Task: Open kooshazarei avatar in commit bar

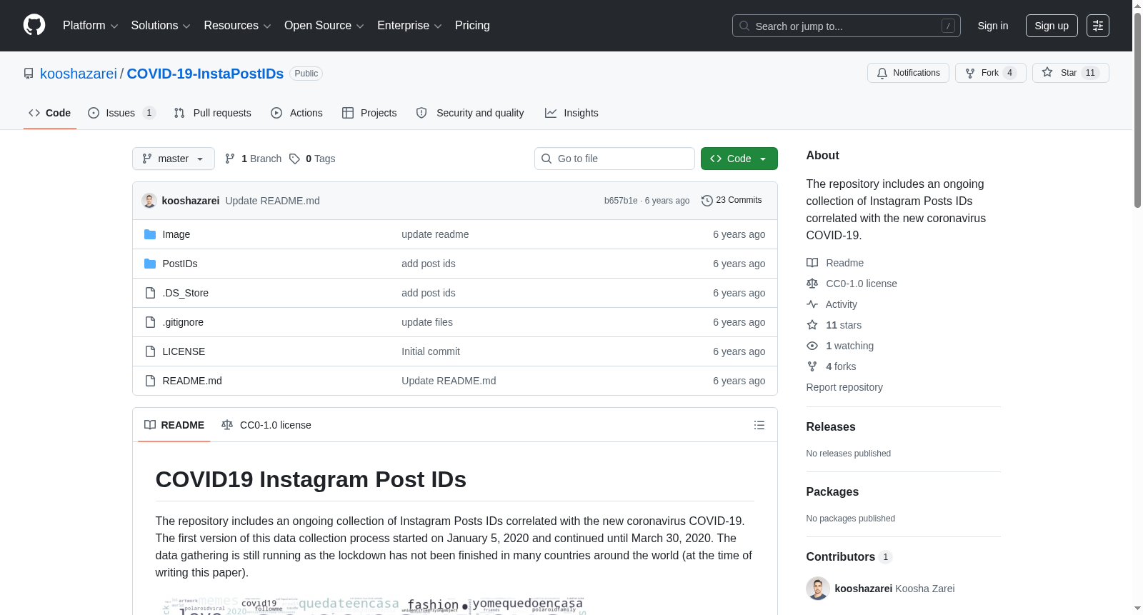Action: click(149, 201)
